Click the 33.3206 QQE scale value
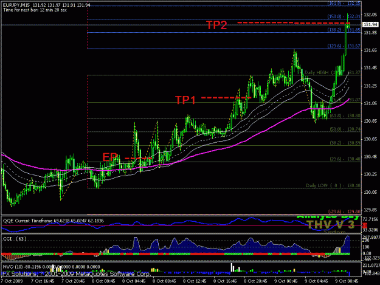380x285 pixels. (370, 230)
